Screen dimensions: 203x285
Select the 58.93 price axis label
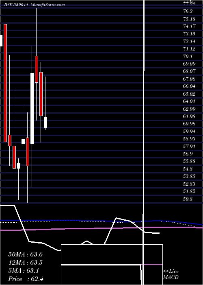click(190, 139)
